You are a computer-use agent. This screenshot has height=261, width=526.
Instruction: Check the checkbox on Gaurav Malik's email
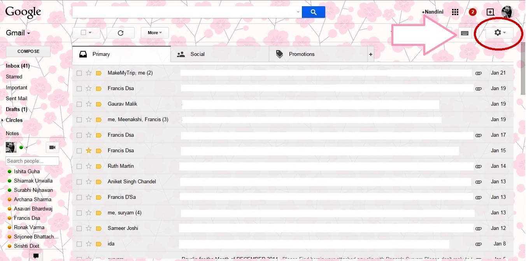pyautogui.click(x=79, y=104)
